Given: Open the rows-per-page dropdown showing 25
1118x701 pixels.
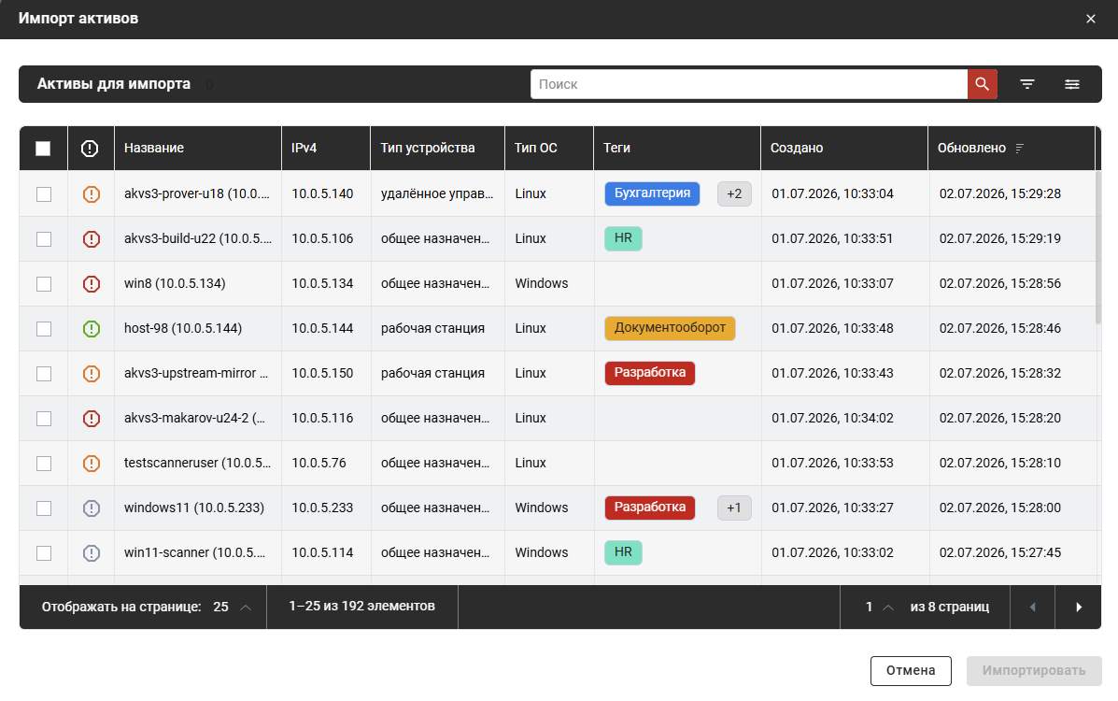Looking at the screenshot, I should click(x=233, y=608).
